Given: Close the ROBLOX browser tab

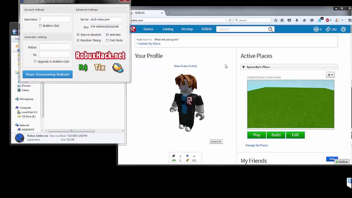Looking at the screenshot, I should (x=162, y=13).
